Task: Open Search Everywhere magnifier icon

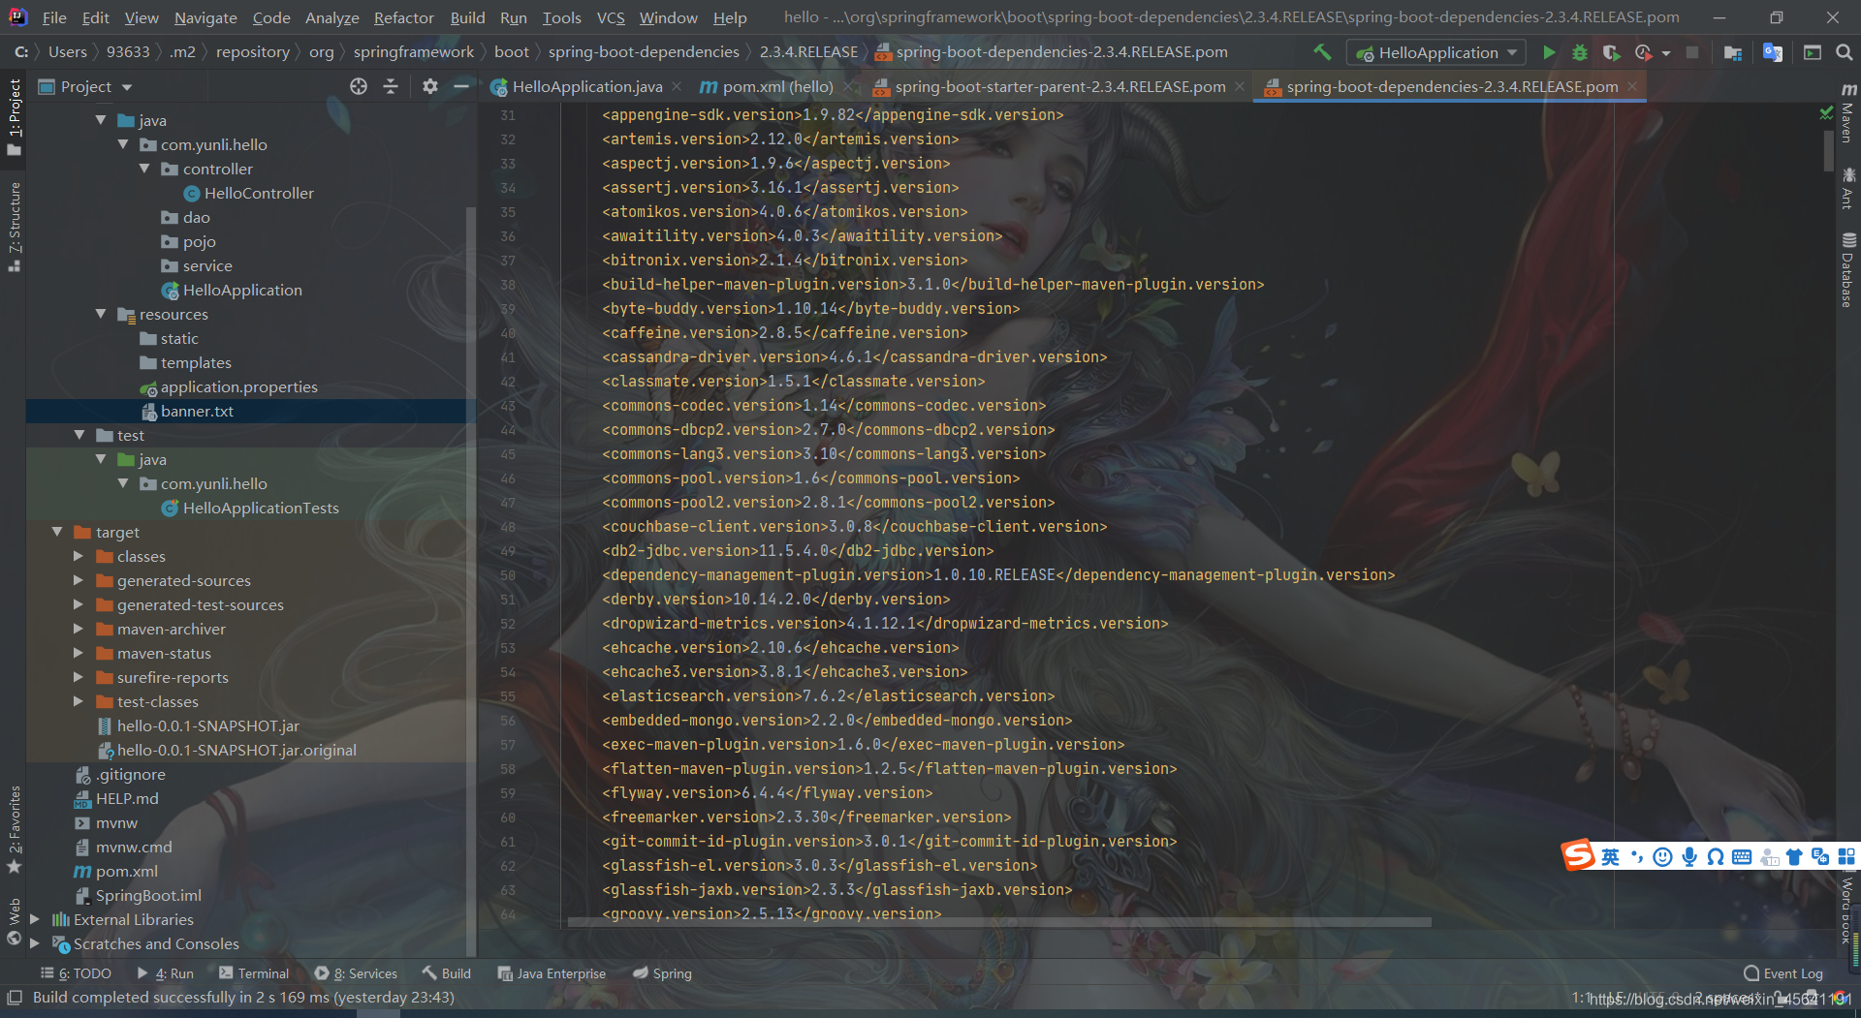Action: point(1845,52)
